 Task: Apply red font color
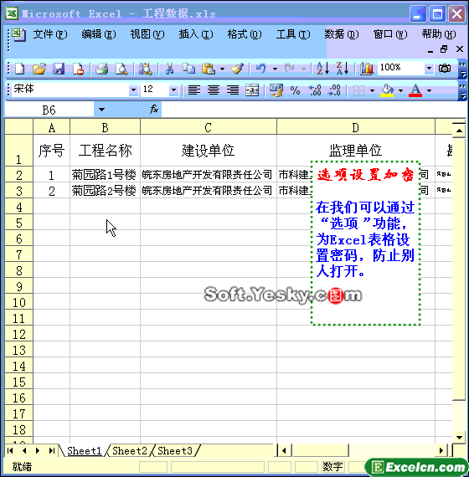click(x=415, y=90)
